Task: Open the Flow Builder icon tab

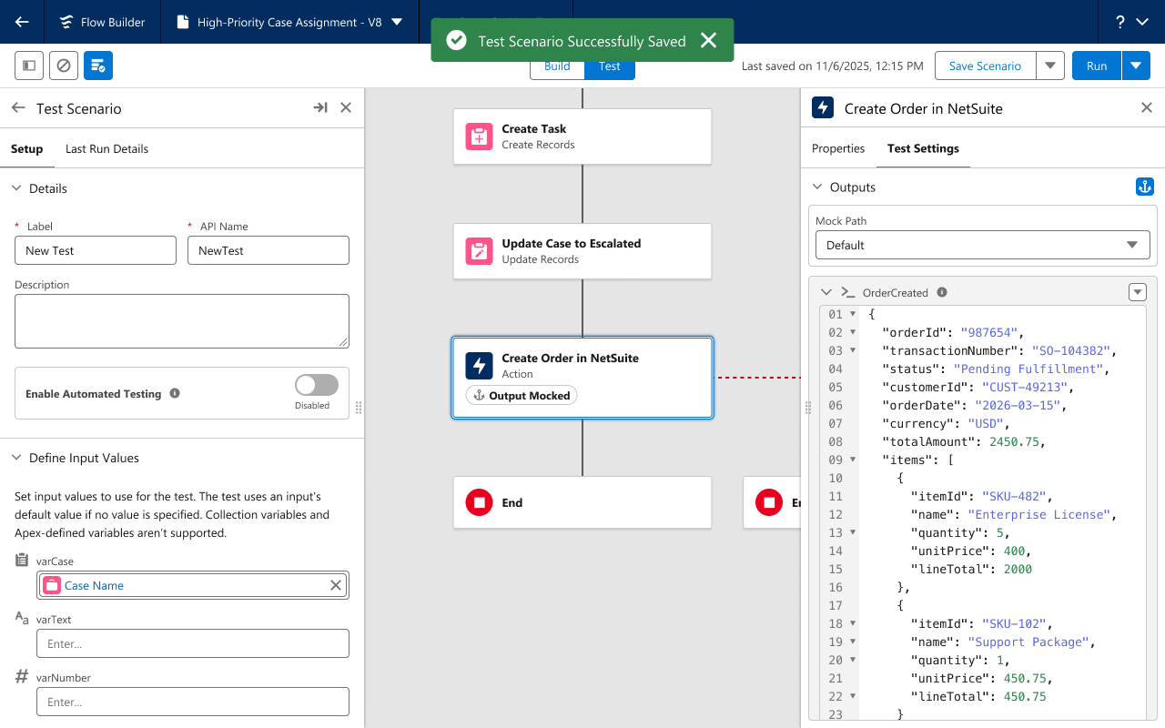Action: click(x=102, y=22)
